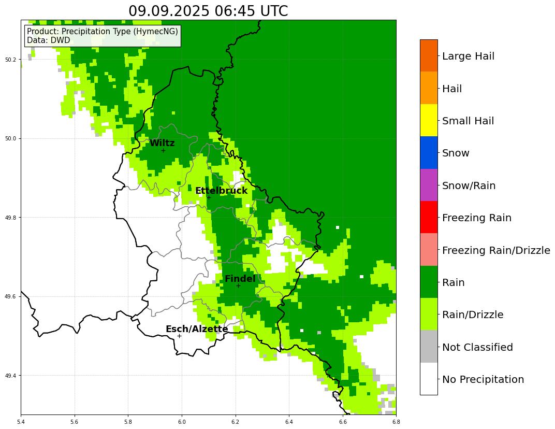Click 'Product: Precipitation Type (HymecNG)' text
Image resolution: width=555 pixels, height=429 pixels.
tap(103, 31)
